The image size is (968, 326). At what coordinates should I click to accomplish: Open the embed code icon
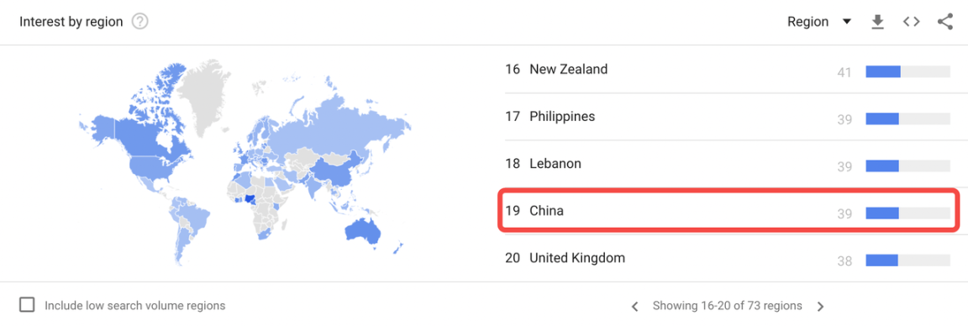[x=911, y=22]
